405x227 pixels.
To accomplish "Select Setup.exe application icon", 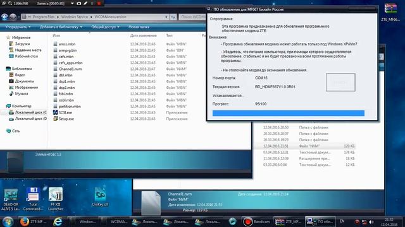I will coord(55,119).
